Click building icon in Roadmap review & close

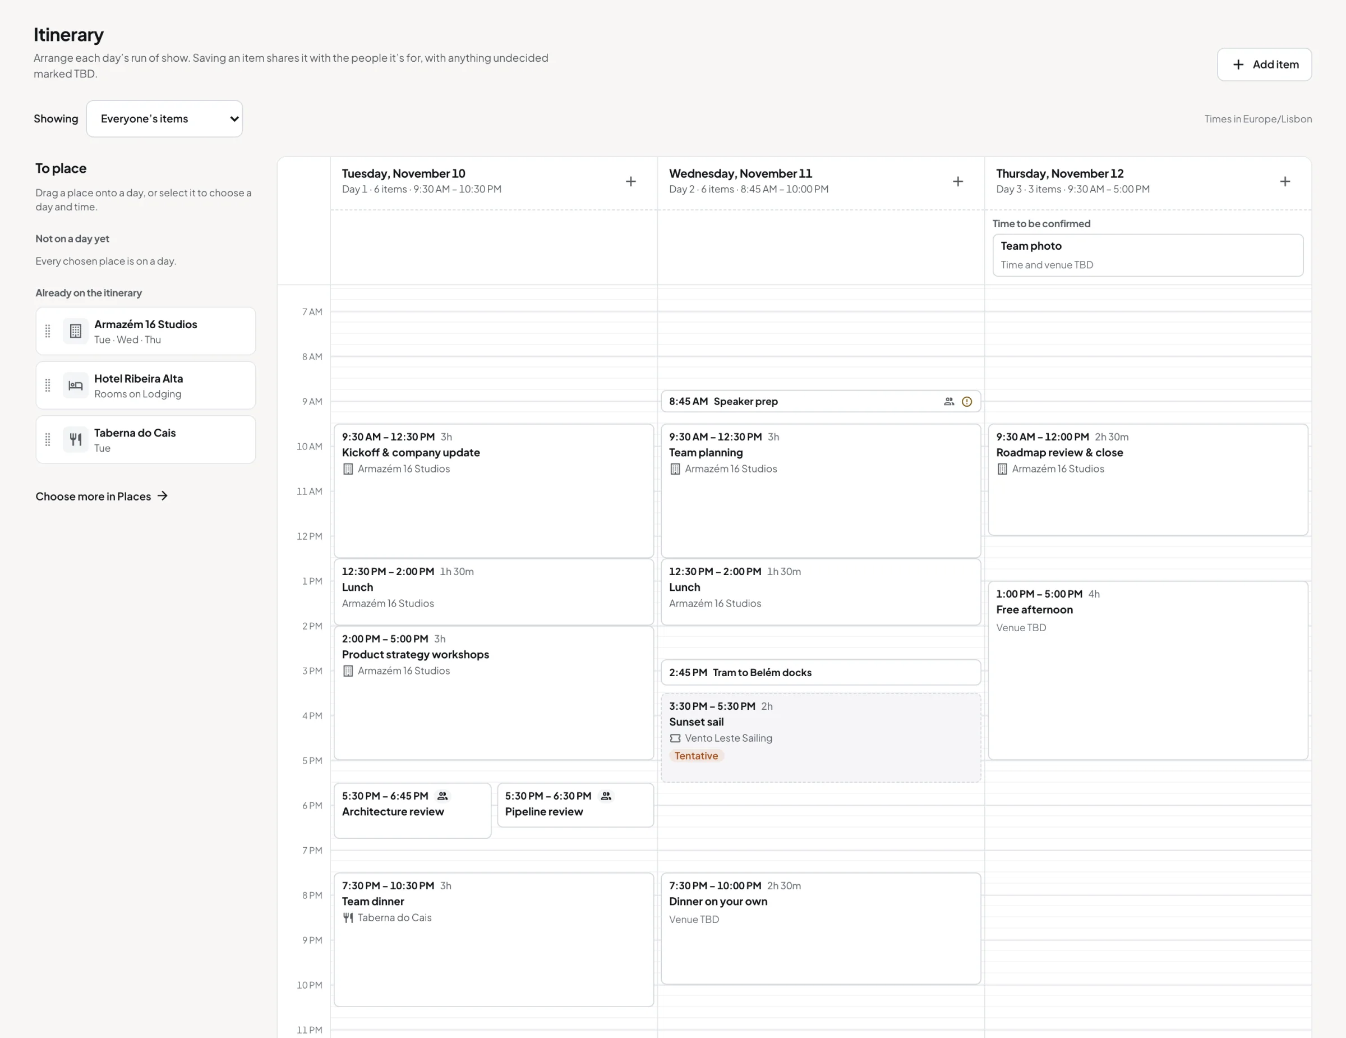(1002, 469)
